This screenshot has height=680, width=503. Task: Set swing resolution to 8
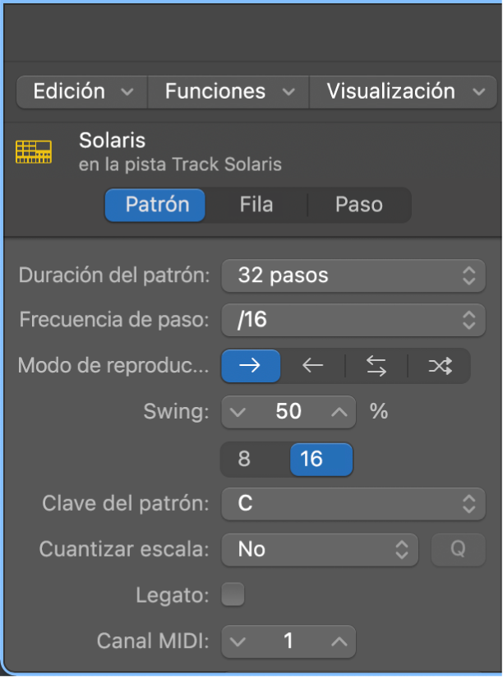click(x=244, y=460)
